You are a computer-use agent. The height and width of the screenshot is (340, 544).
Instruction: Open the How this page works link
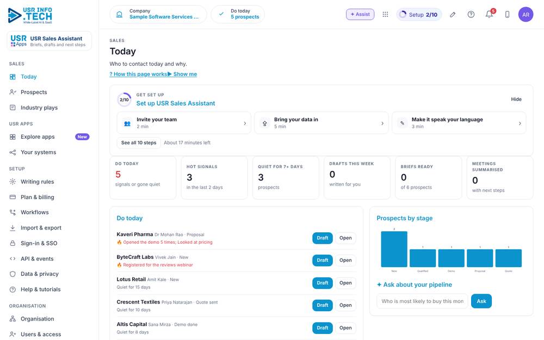(x=138, y=74)
